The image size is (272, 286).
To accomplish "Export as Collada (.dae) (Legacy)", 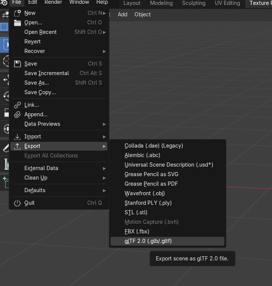I will pos(167,146).
